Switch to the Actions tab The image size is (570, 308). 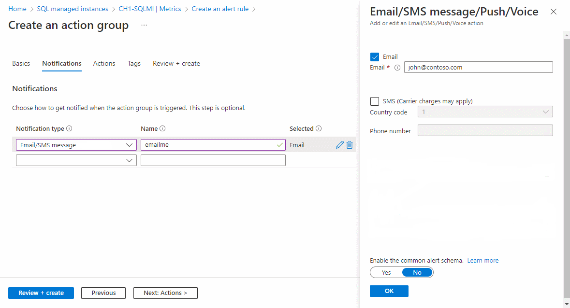[104, 64]
